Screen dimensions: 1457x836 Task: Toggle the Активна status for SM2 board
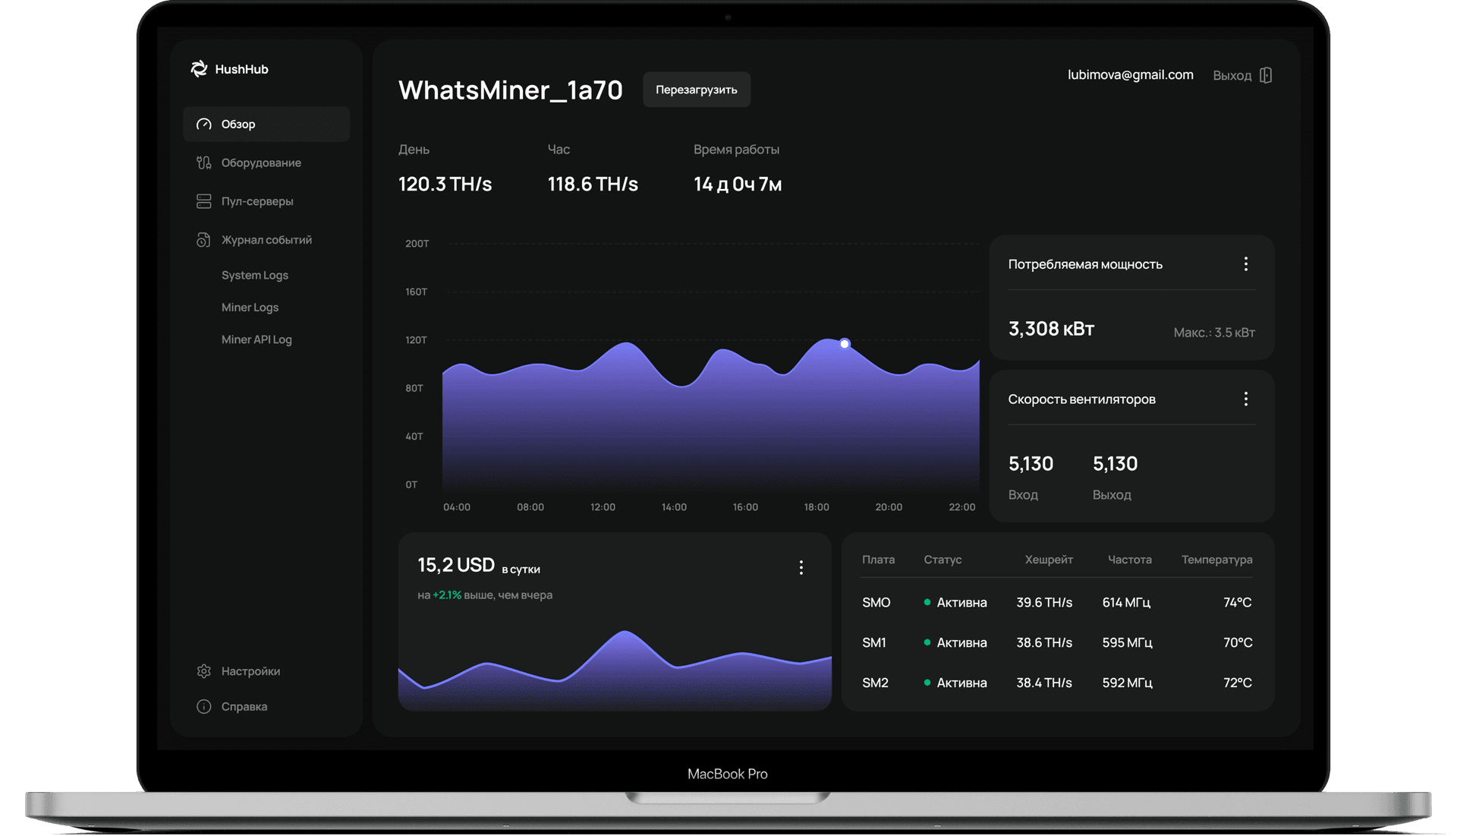click(927, 683)
